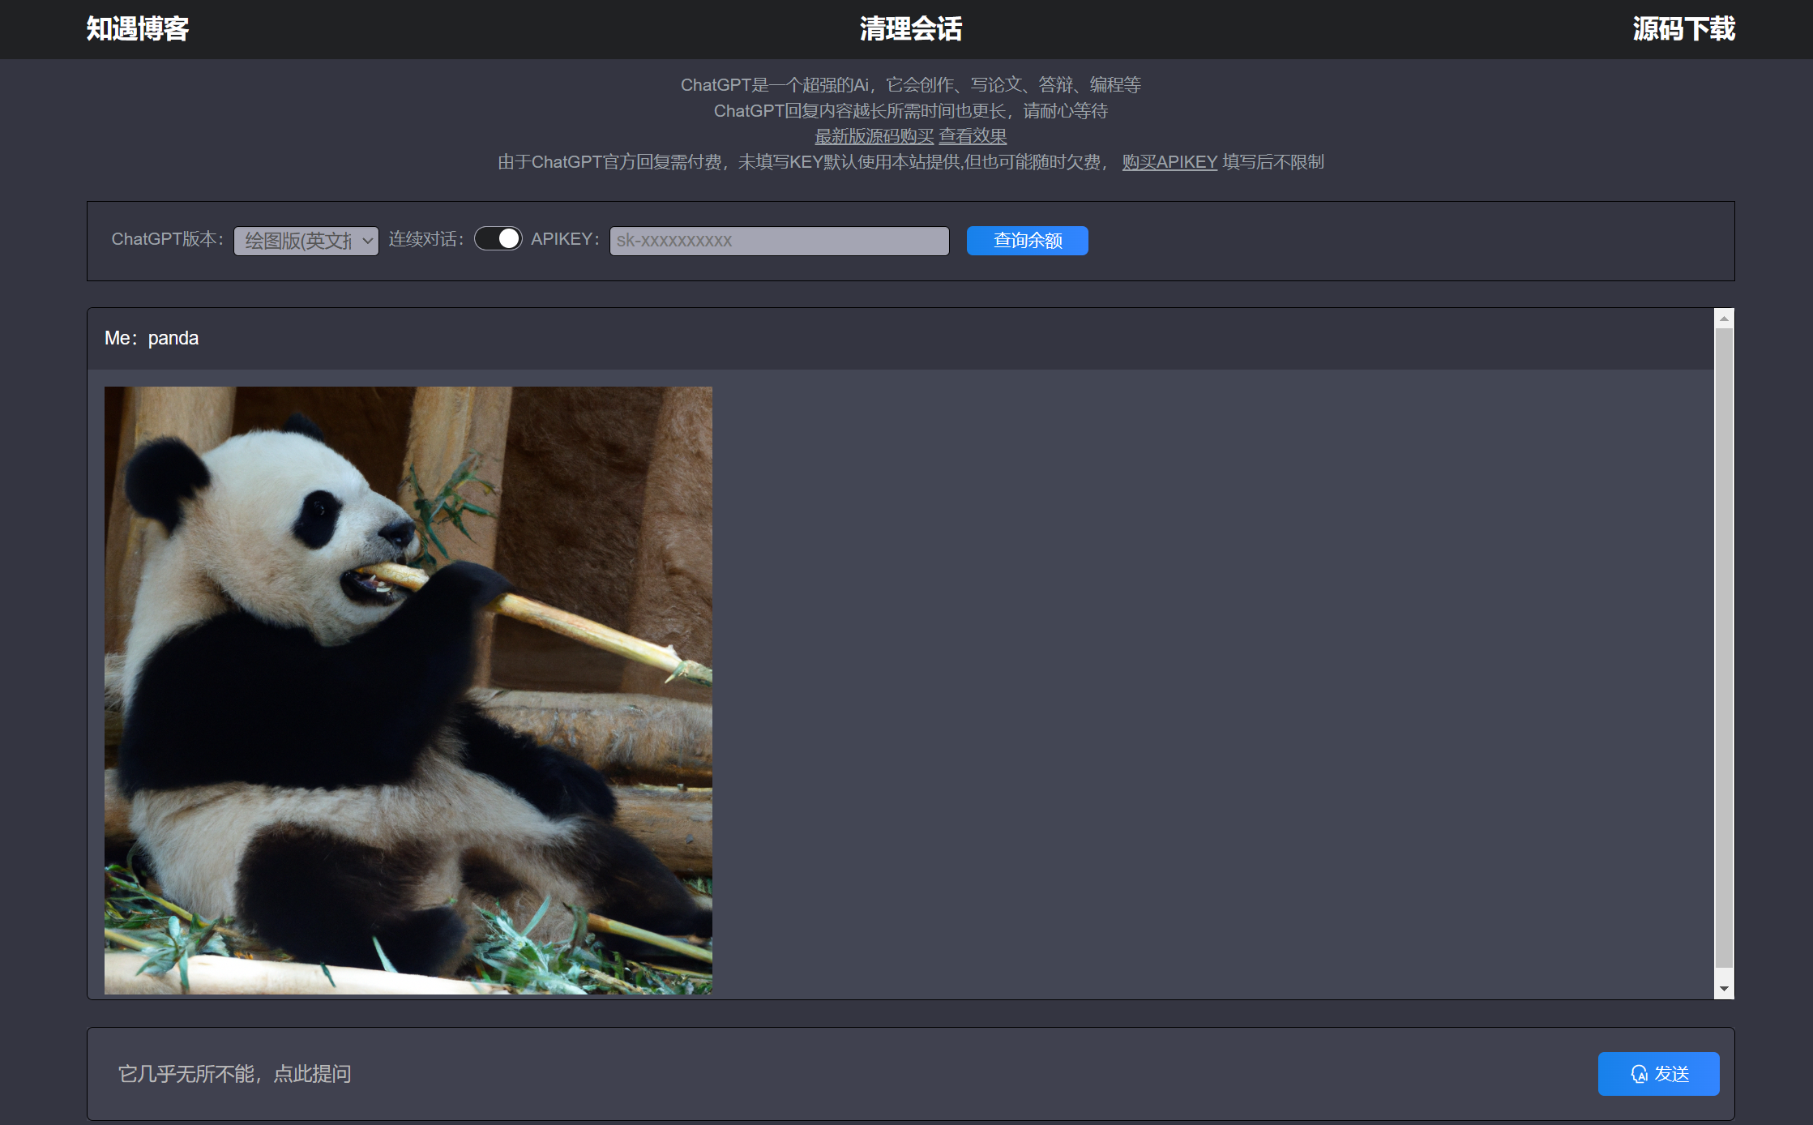The width and height of the screenshot is (1813, 1125).
Task: Click the AI headset icon on send button
Action: coord(1639,1074)
